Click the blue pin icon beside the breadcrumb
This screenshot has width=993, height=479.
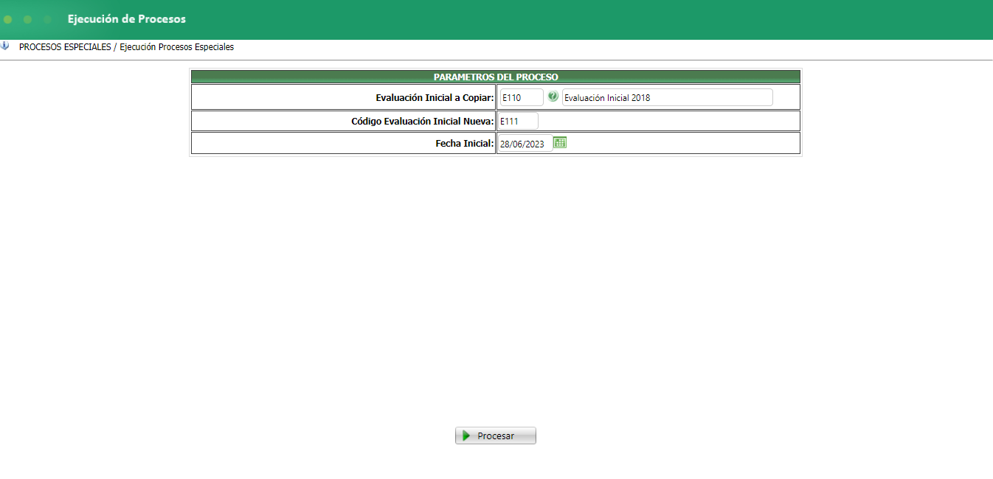click(x=5, y=46)
